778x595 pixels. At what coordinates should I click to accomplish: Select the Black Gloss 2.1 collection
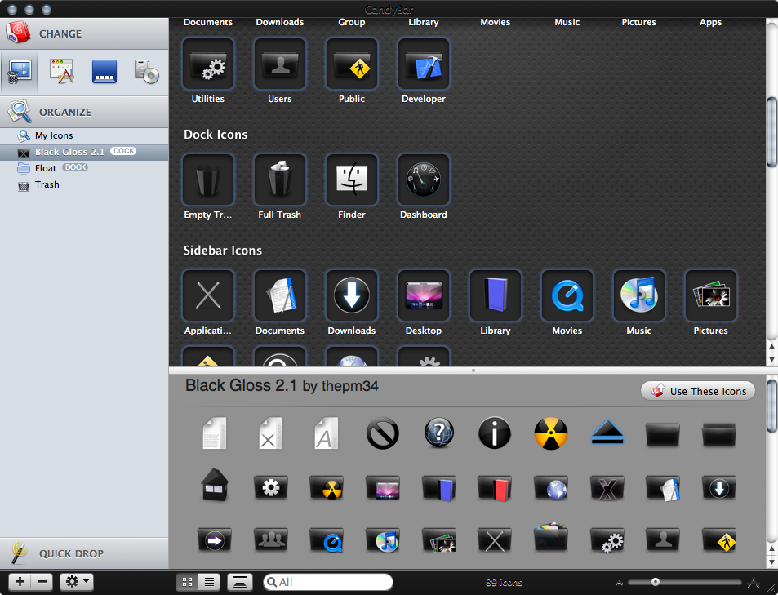coord(84,152)
